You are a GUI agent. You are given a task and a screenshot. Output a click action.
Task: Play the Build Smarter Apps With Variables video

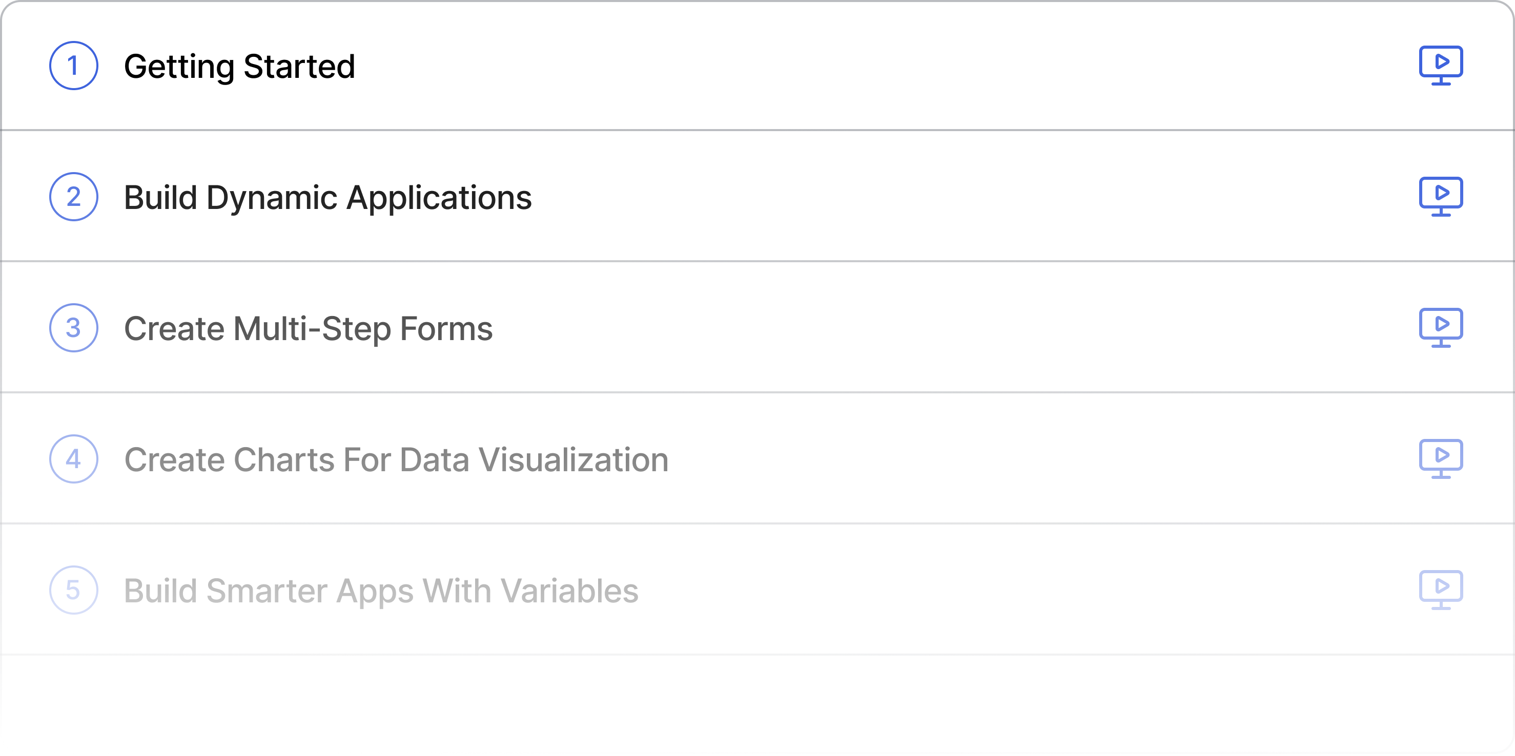[1440, 590]
